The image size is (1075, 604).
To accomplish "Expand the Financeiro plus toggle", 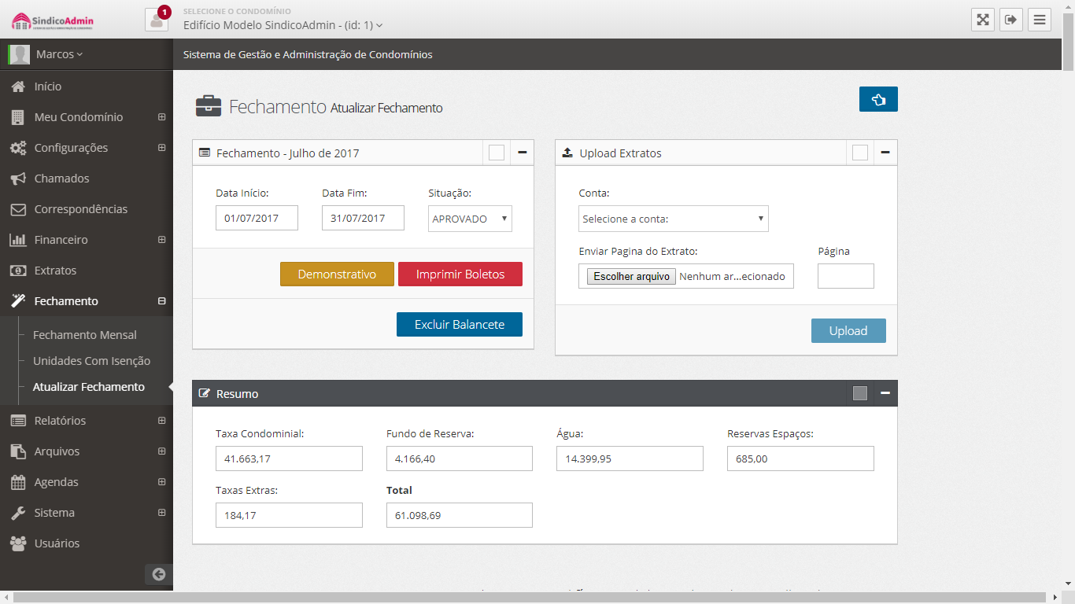I will click(161, 240).
